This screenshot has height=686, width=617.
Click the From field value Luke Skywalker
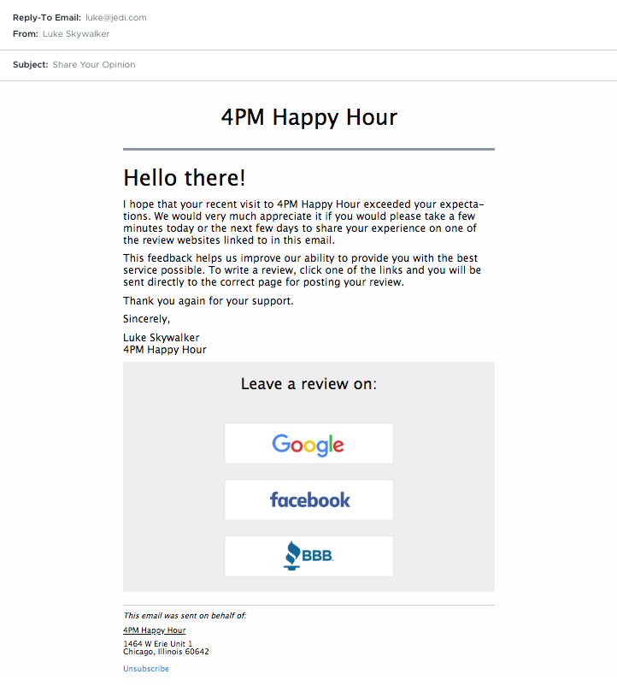(x=76, y=33)
